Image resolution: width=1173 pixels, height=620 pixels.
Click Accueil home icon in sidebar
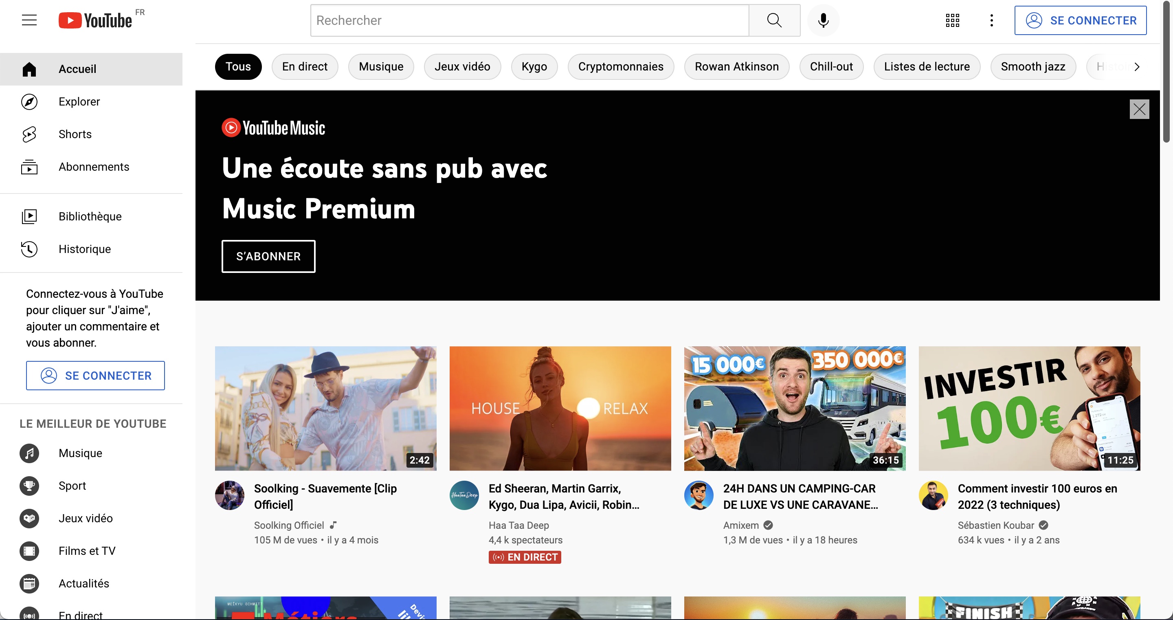click(x=29, y=69)
